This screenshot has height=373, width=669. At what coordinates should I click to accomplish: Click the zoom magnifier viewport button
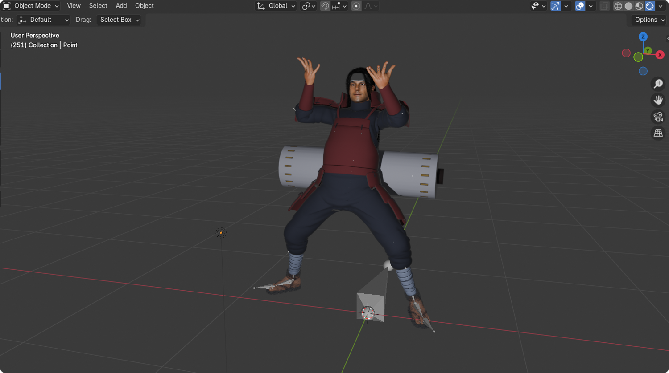click(x=658, y=84)
